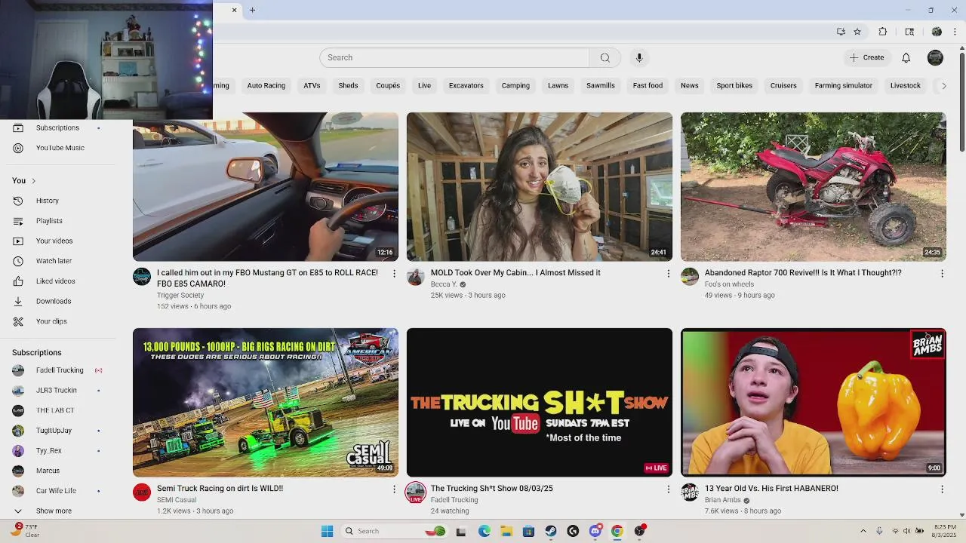This screenshot has width=966, height=543.
Task: Open MOLD Took Over My Cabin thumbnail
Action: 540,187
